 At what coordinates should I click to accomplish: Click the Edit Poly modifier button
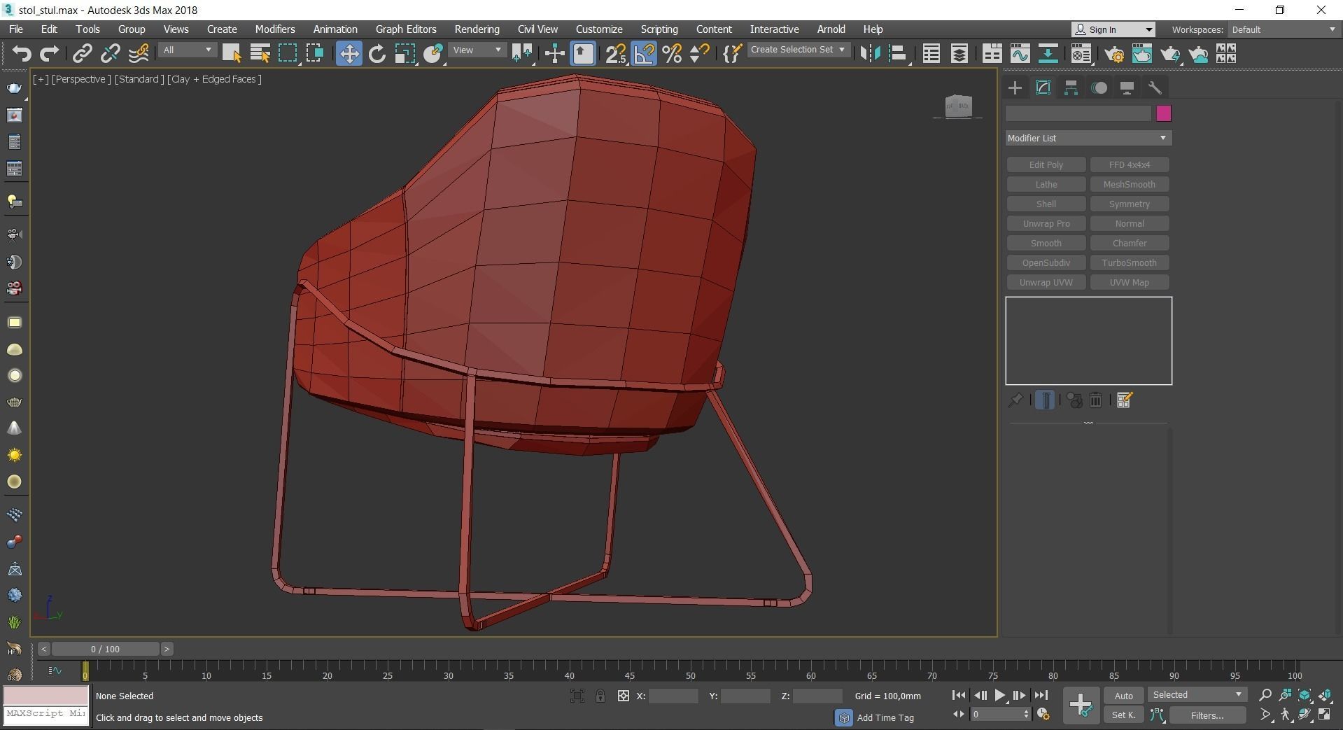click(x=1046, y=164)
